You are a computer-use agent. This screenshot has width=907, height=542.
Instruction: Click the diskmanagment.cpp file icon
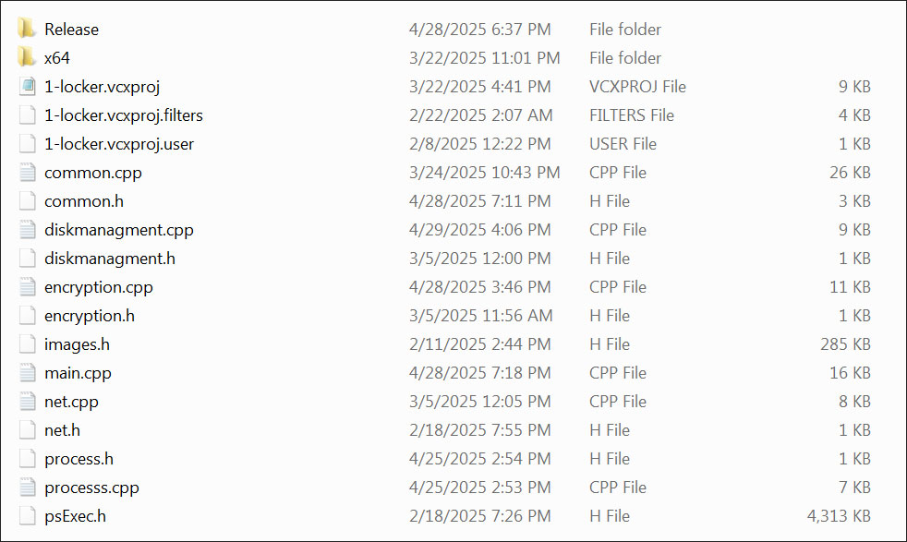click(x=27, y=230)
